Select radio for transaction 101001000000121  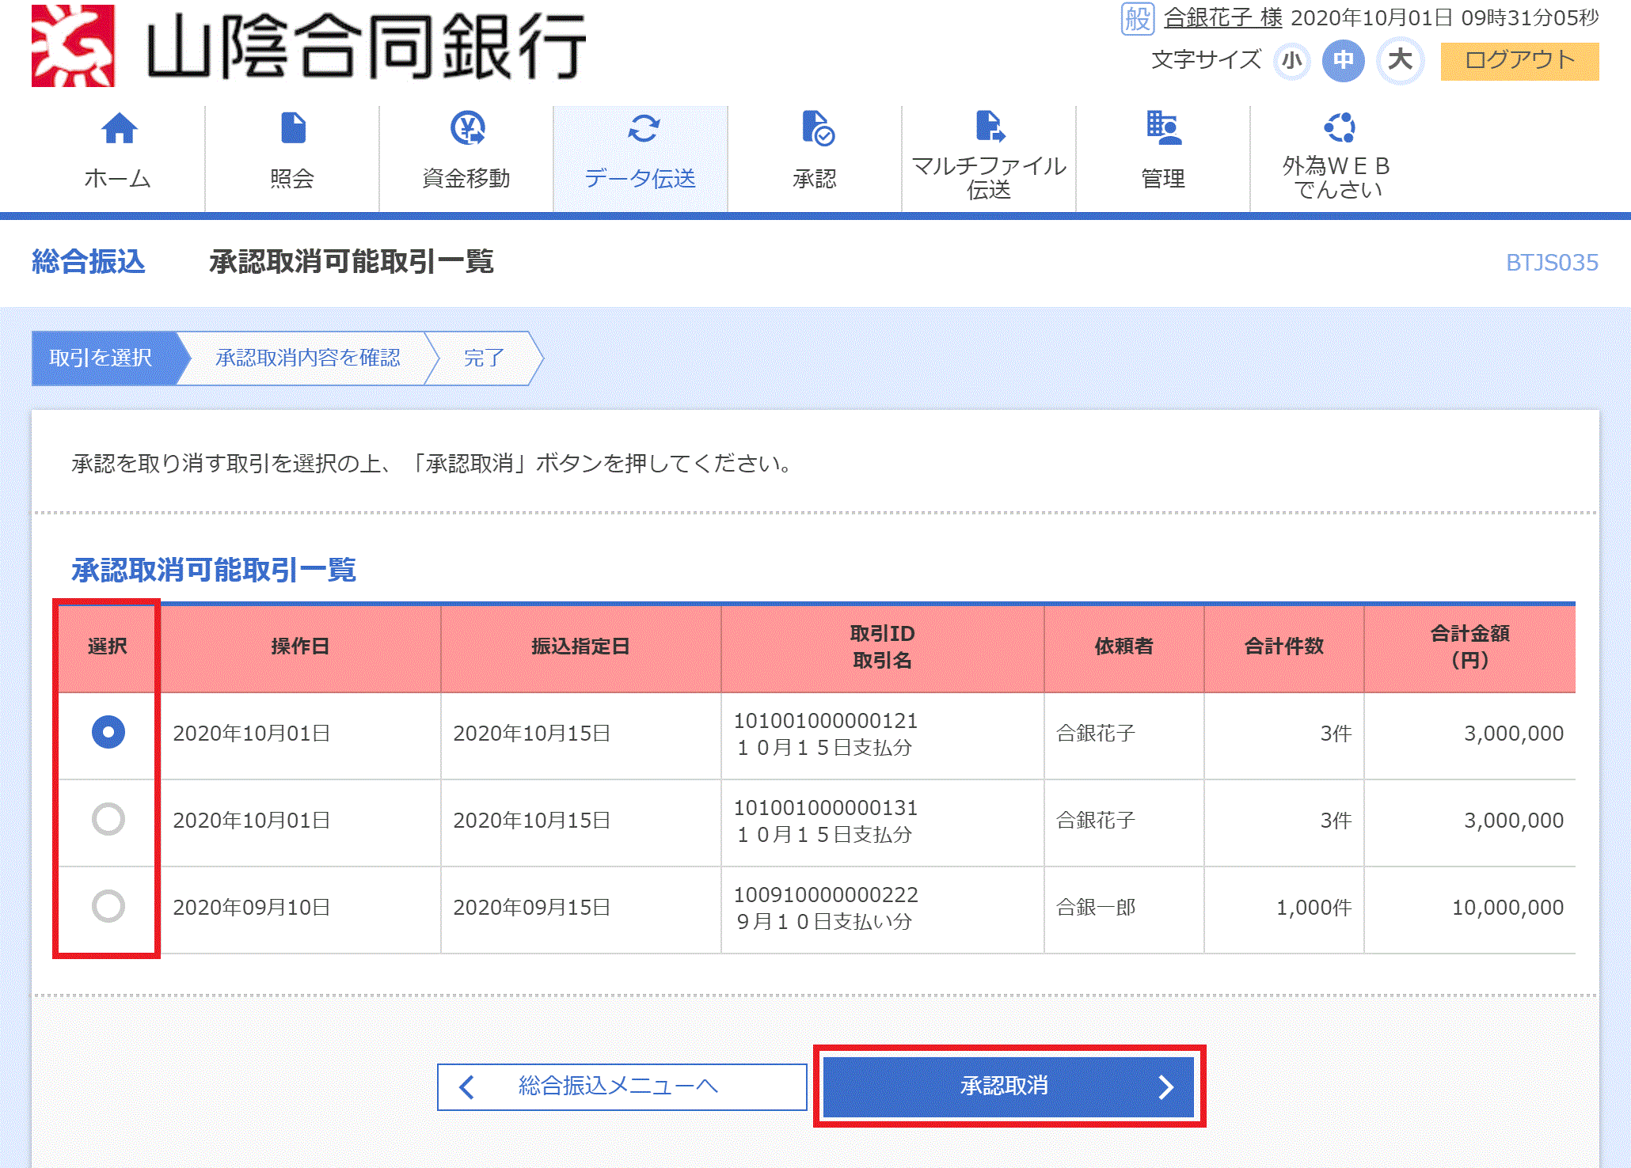[108, 732]
